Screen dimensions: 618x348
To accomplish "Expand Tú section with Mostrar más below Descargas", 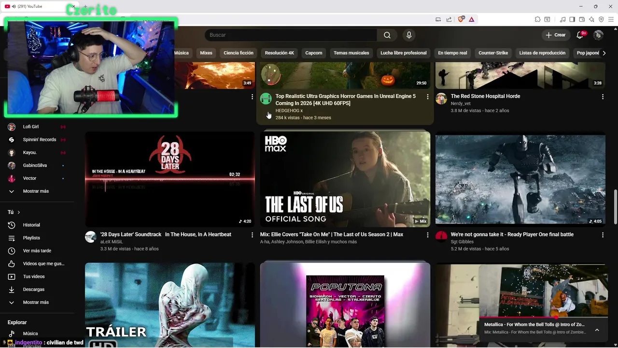I will (x=37, y=302).
